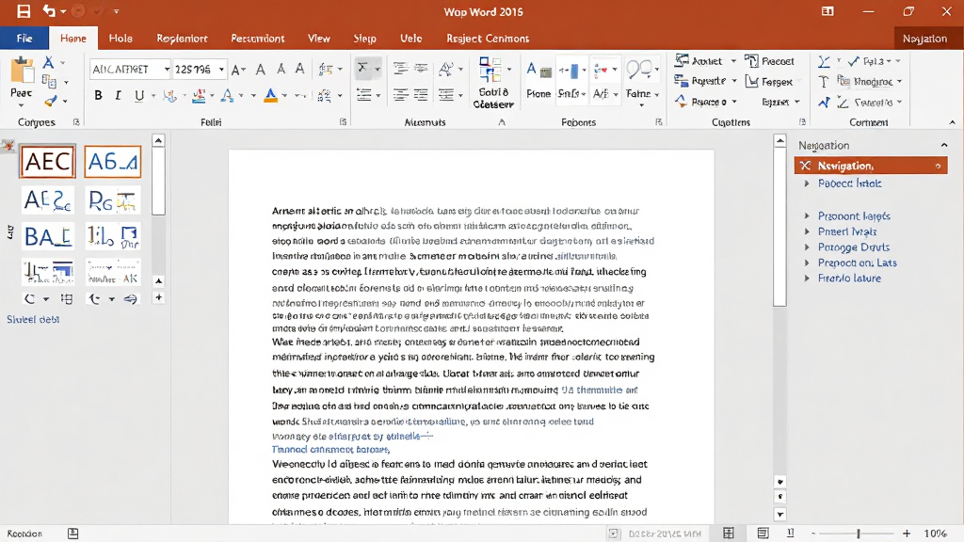Expand the Porogge Deuts tree item

pos(807,247)
